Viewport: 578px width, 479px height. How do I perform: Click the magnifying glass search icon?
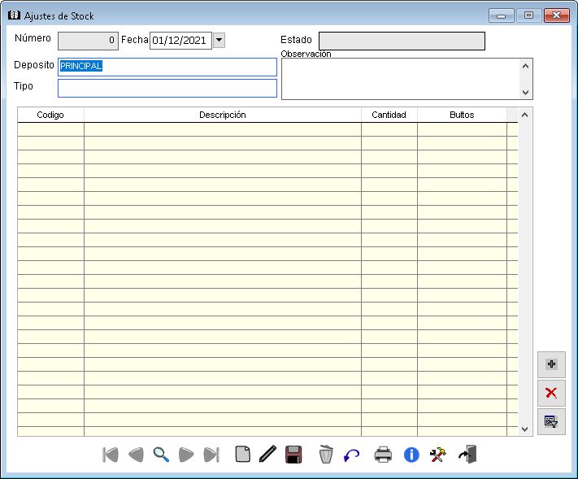pyautogui.click(x=161, y=455)
